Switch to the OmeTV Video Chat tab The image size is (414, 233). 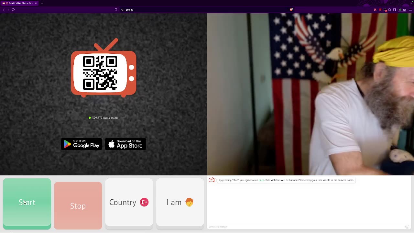(19, 3)
